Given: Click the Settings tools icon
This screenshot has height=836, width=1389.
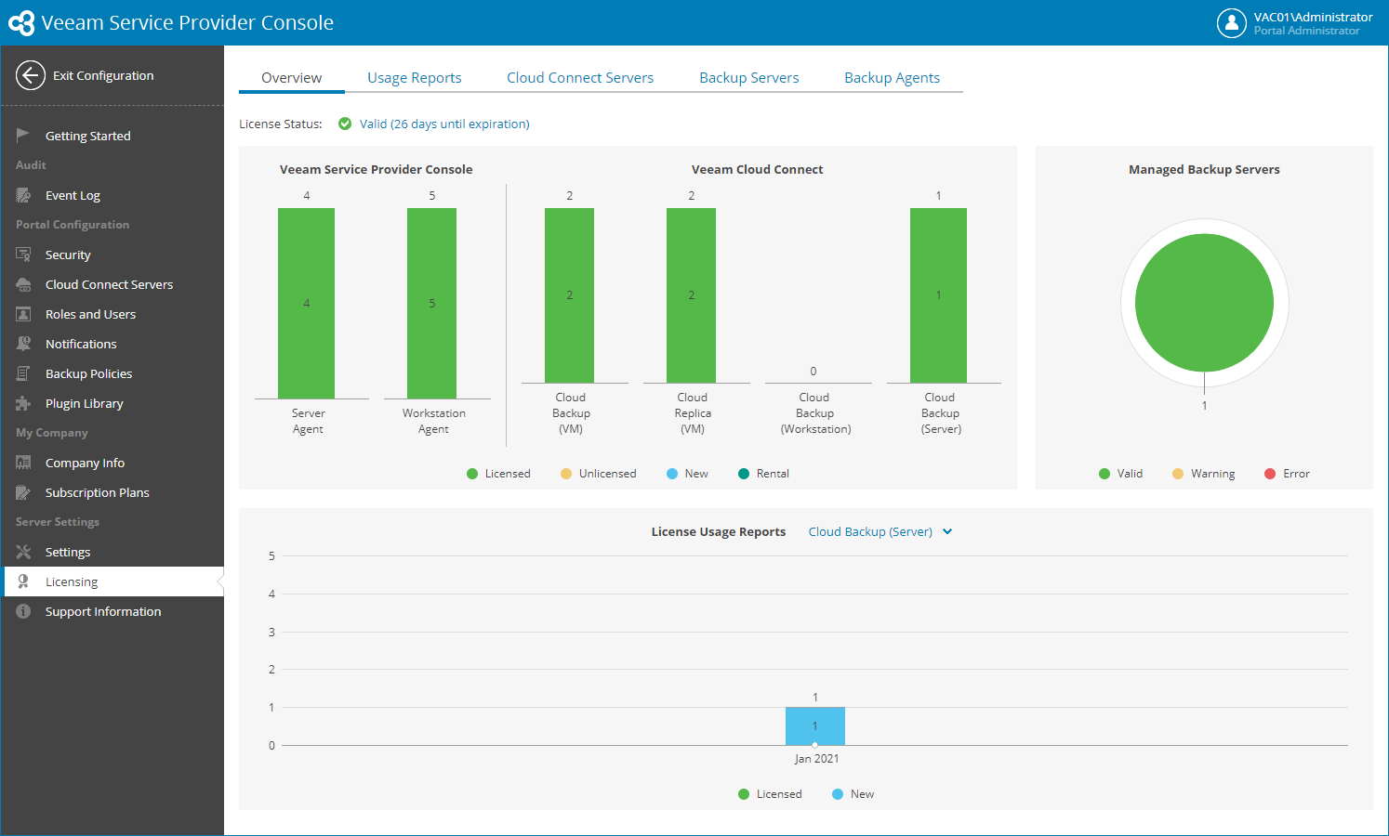Looking at the screenshot, I should click(23, 552).
